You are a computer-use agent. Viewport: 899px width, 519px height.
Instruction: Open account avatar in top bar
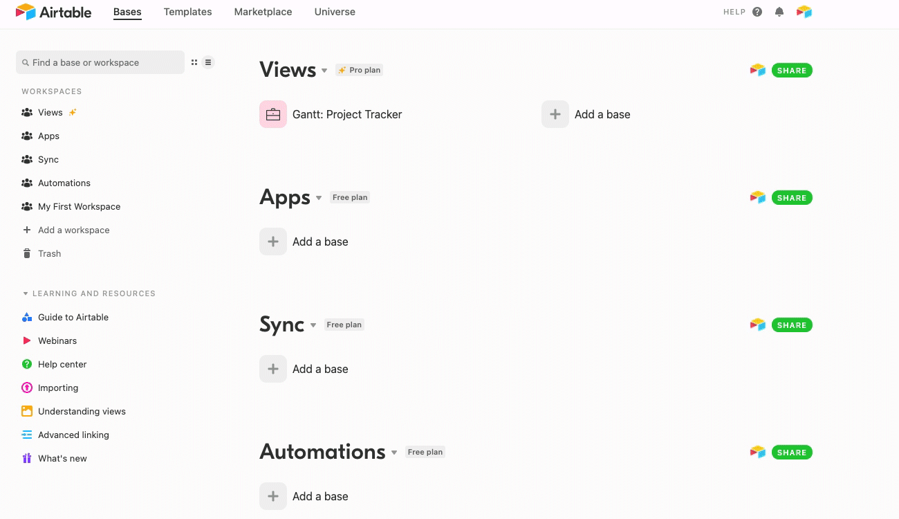pyautogui.click(x=804, y=12)
